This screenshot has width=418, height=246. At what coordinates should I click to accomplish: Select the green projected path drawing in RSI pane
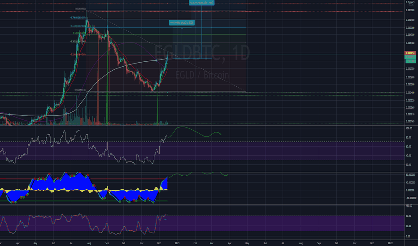tap(195, 132)
